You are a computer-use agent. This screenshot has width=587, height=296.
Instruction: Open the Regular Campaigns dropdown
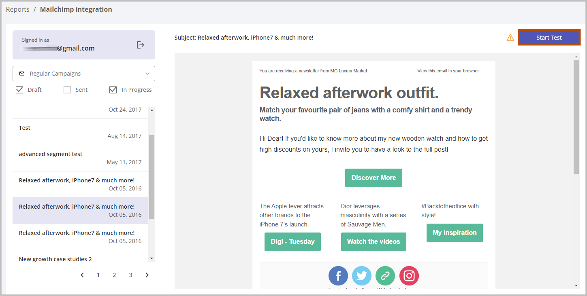pos(84,74)
